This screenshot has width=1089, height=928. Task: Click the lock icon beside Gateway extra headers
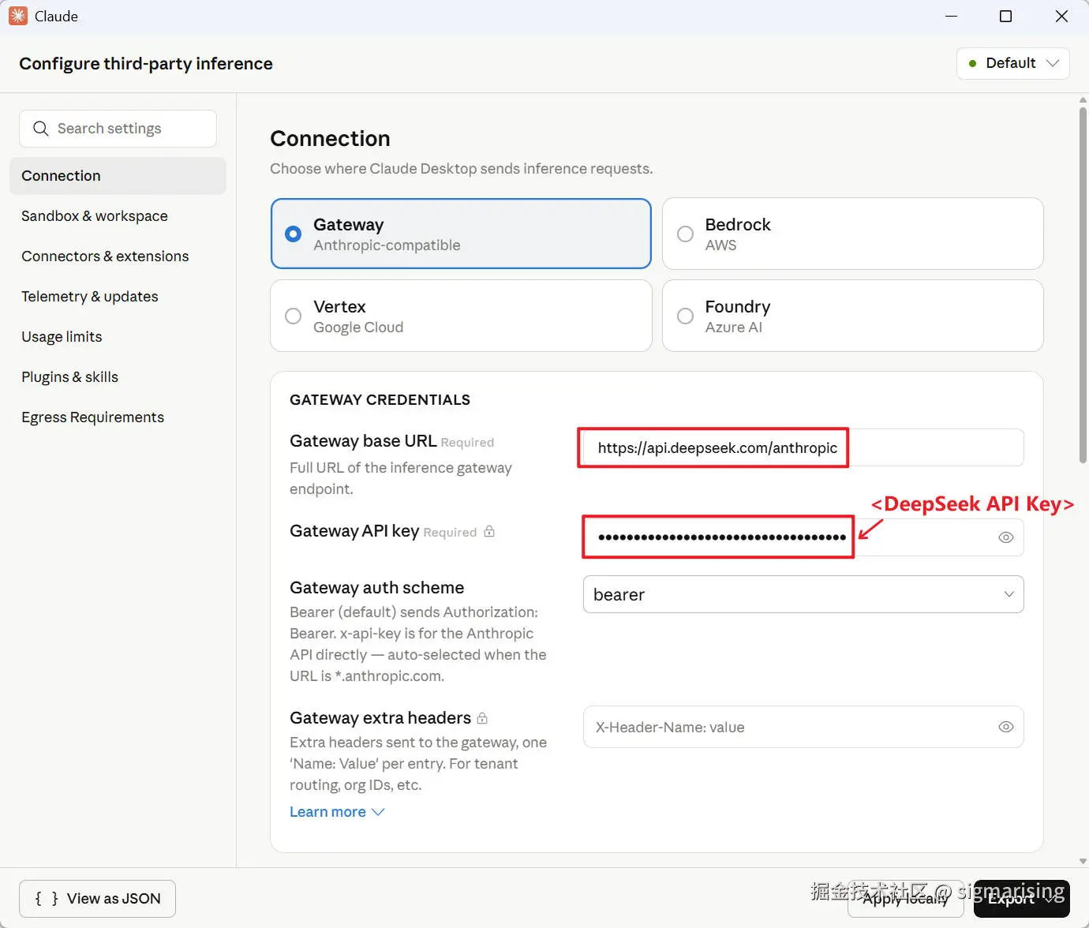(482, 718)
